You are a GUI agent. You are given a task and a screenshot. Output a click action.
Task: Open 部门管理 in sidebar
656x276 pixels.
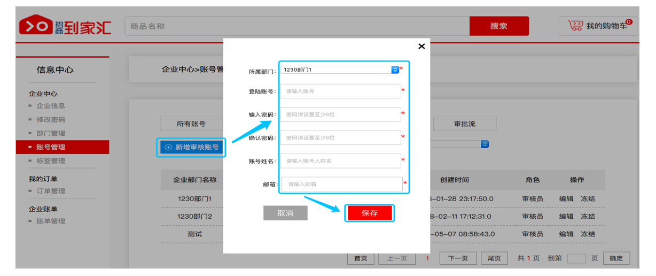pos(51,133)
